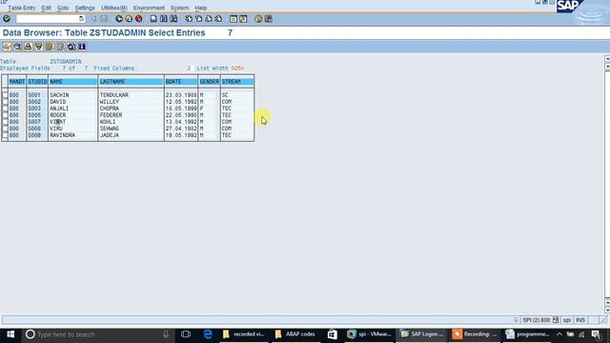
Task: Select the STREAM column header
Action: pyautogui.click(x=237, y=82)
